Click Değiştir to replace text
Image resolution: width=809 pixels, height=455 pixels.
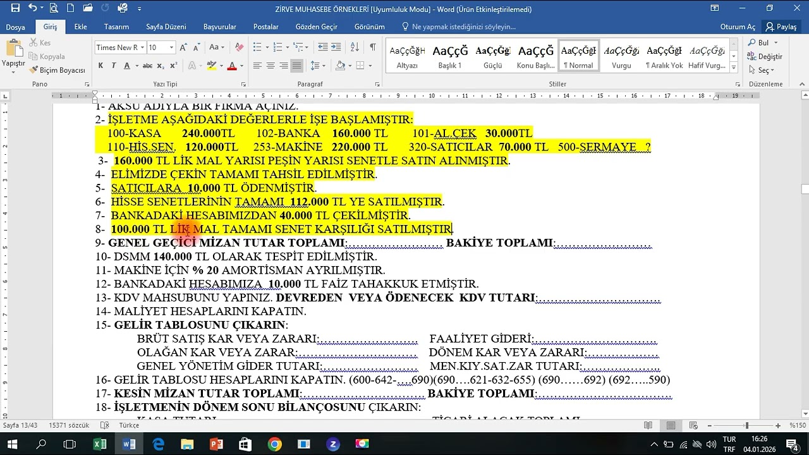coord(765,56)
